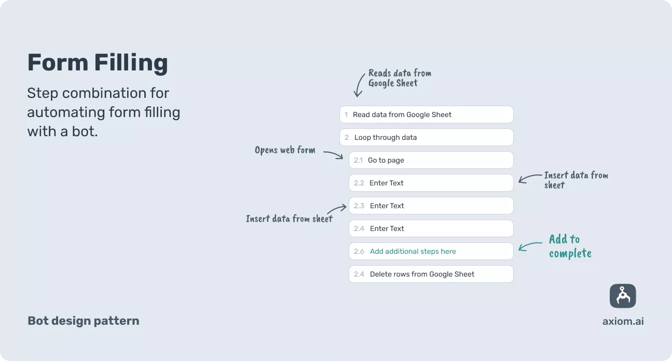Click the Step combination subtitle text
672x361 pixels.
[x=104, y=112]
